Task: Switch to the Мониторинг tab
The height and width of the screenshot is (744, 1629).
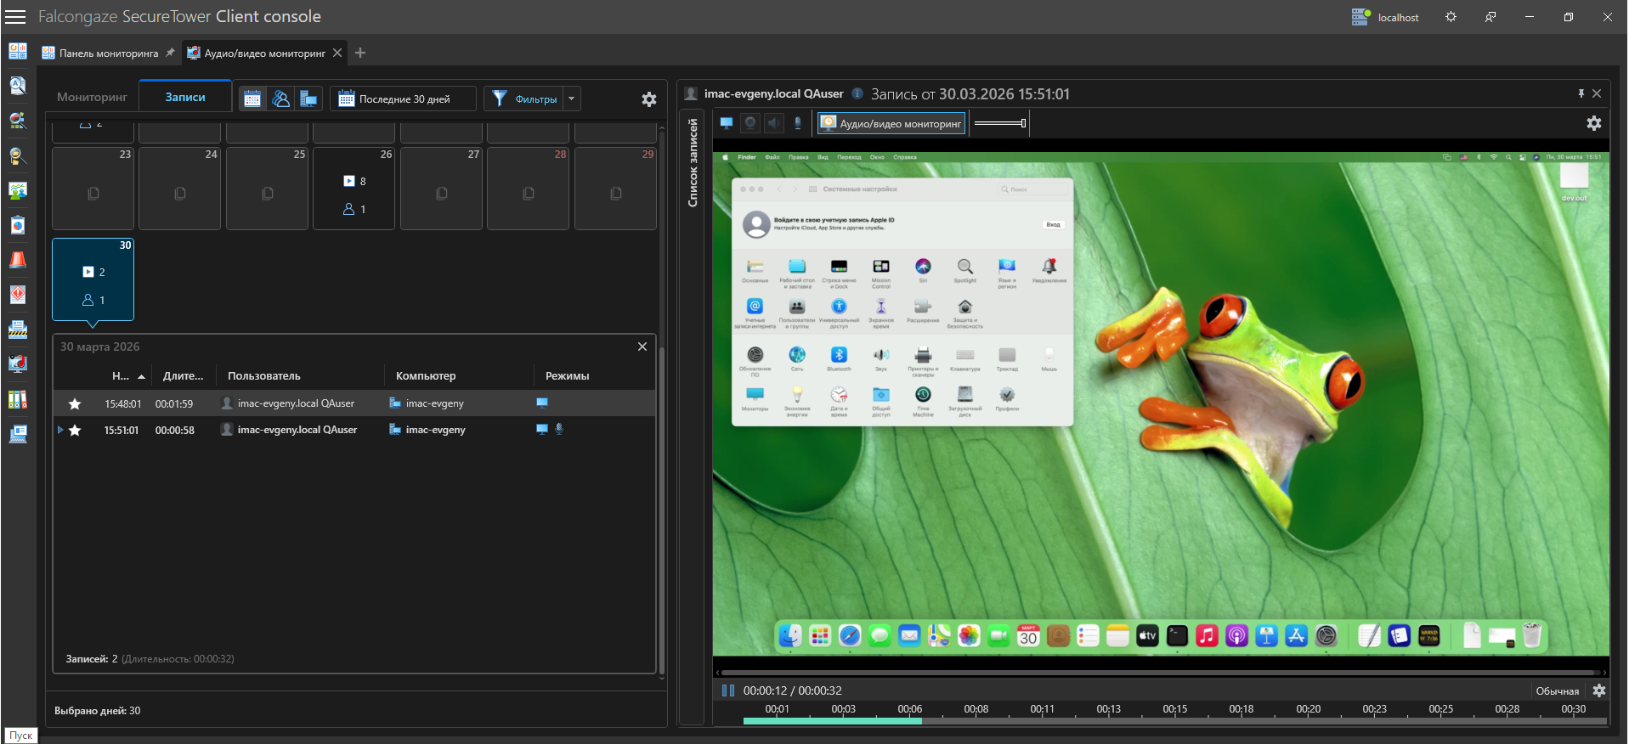Action: tap(92, 97)
